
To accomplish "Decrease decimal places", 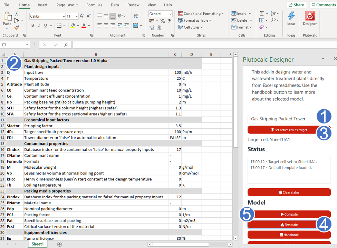I will tap(158, 28).
